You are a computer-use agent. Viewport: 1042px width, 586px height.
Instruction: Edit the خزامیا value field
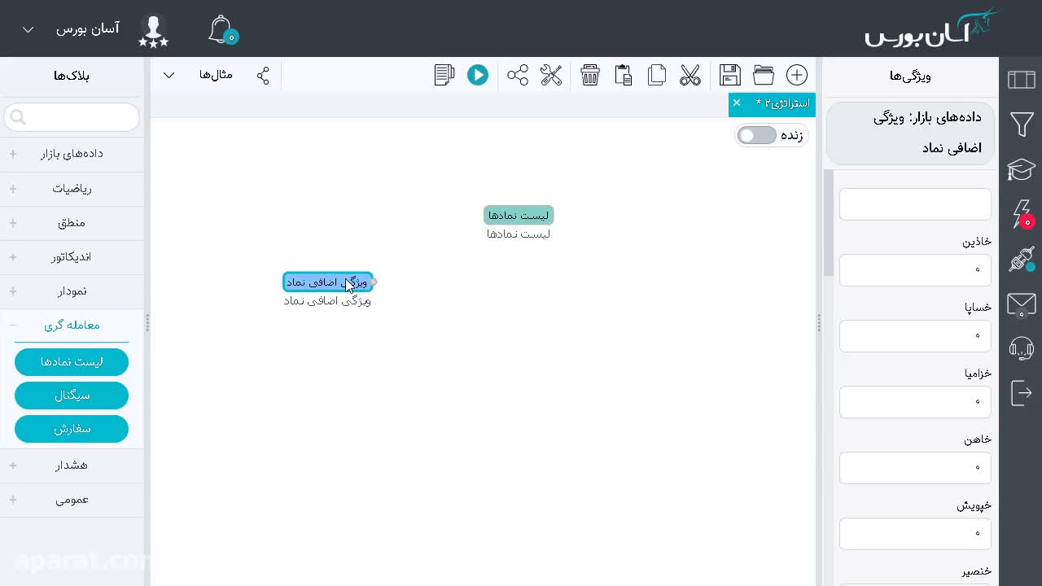pos(915,402)
